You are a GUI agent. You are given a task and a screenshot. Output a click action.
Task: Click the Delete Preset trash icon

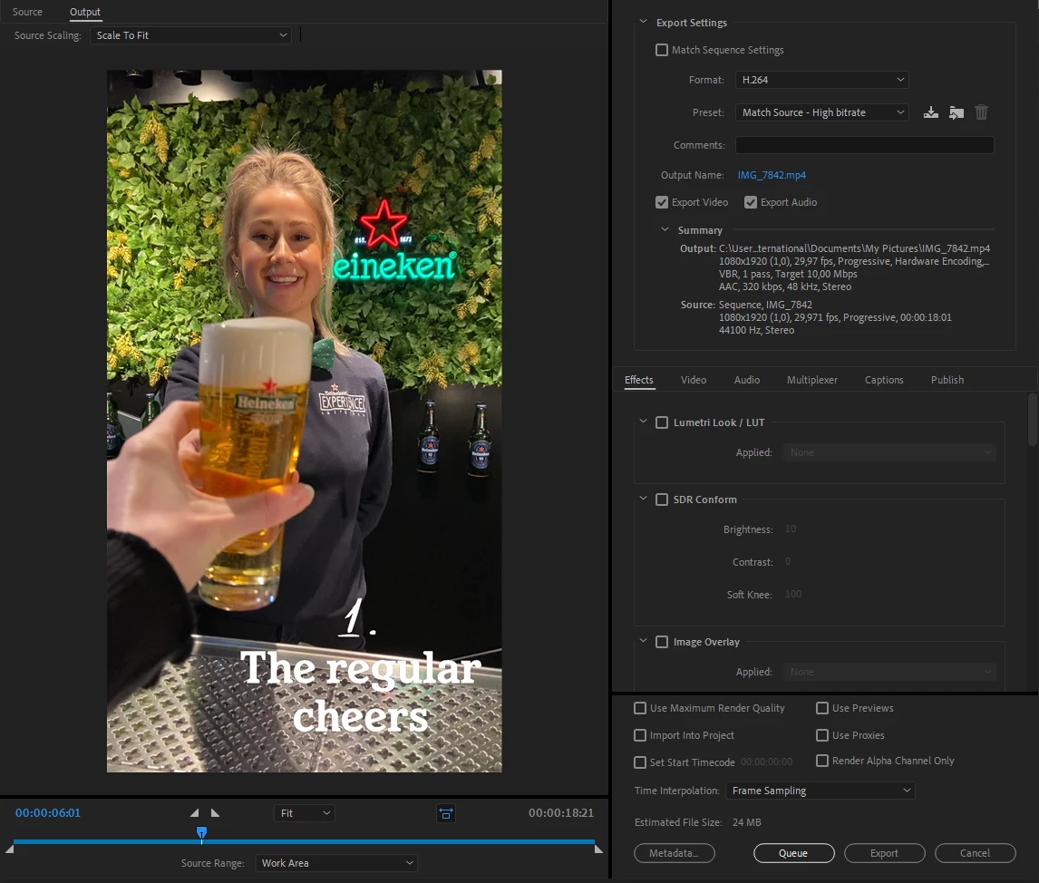point(981,112)
